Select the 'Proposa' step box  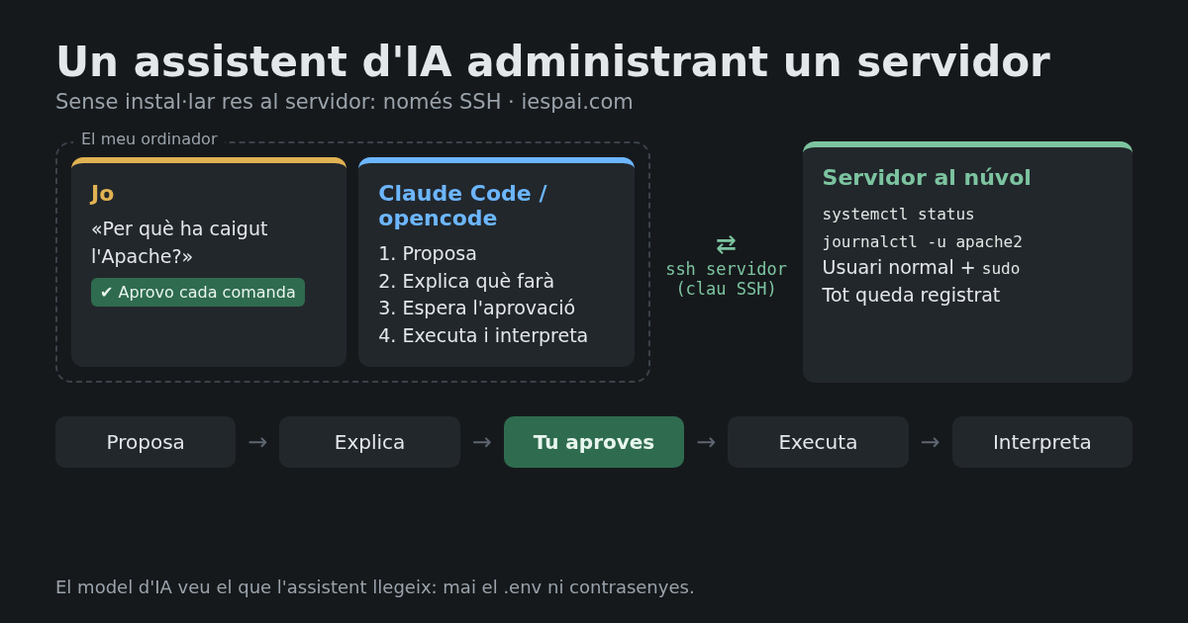(x=146, y=442)
